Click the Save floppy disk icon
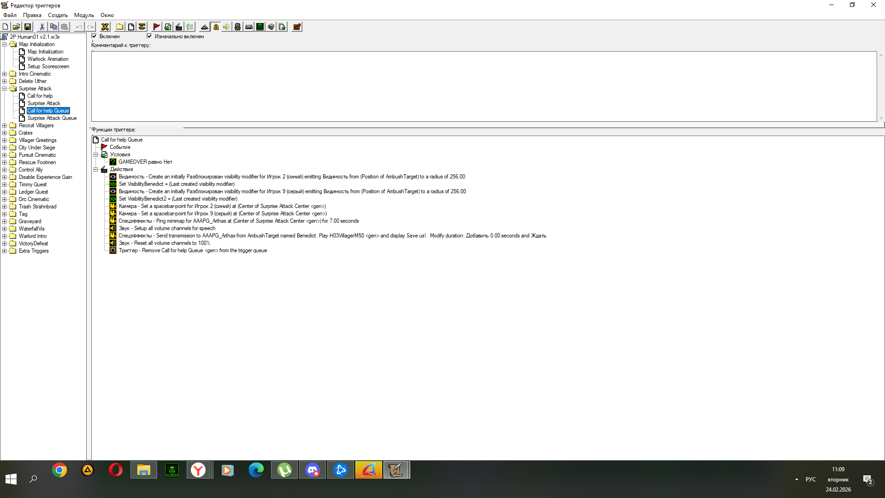Image resolution: width=885 pixels, height=498 pixels. click(x=28, y=27)
